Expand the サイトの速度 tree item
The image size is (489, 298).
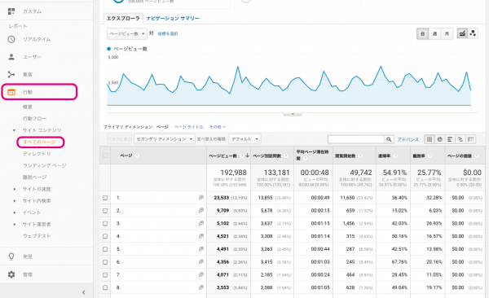point(15,189)
